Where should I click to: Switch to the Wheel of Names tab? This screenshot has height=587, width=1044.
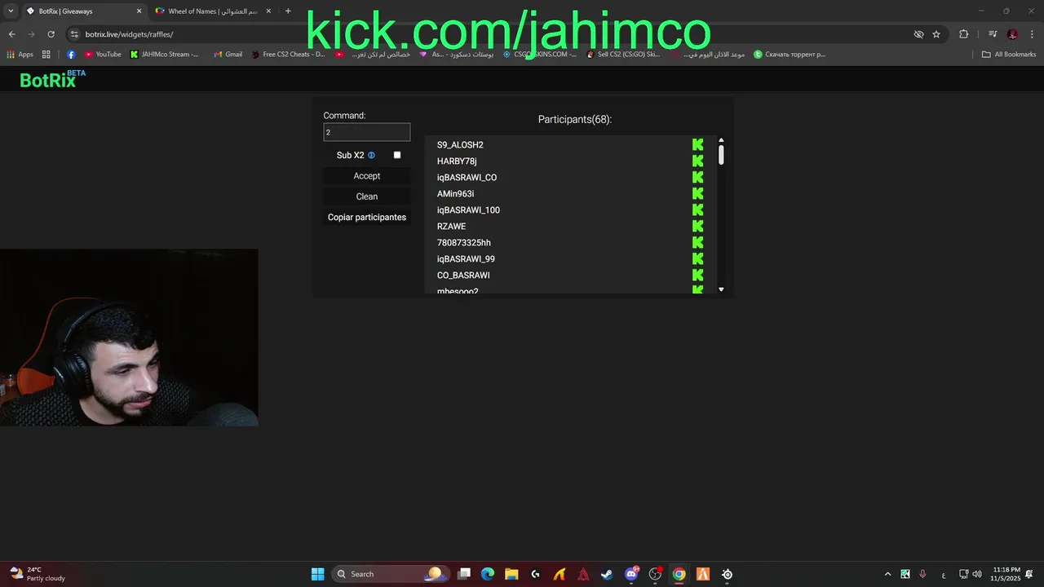(214, 11)
